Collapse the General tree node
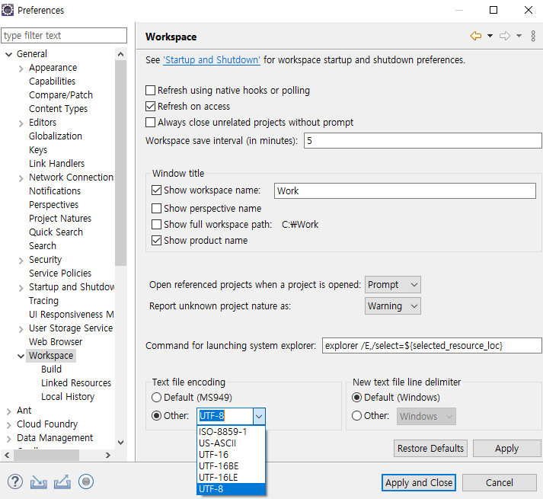This screenshot has width=543, height=499. click(8, 54)
